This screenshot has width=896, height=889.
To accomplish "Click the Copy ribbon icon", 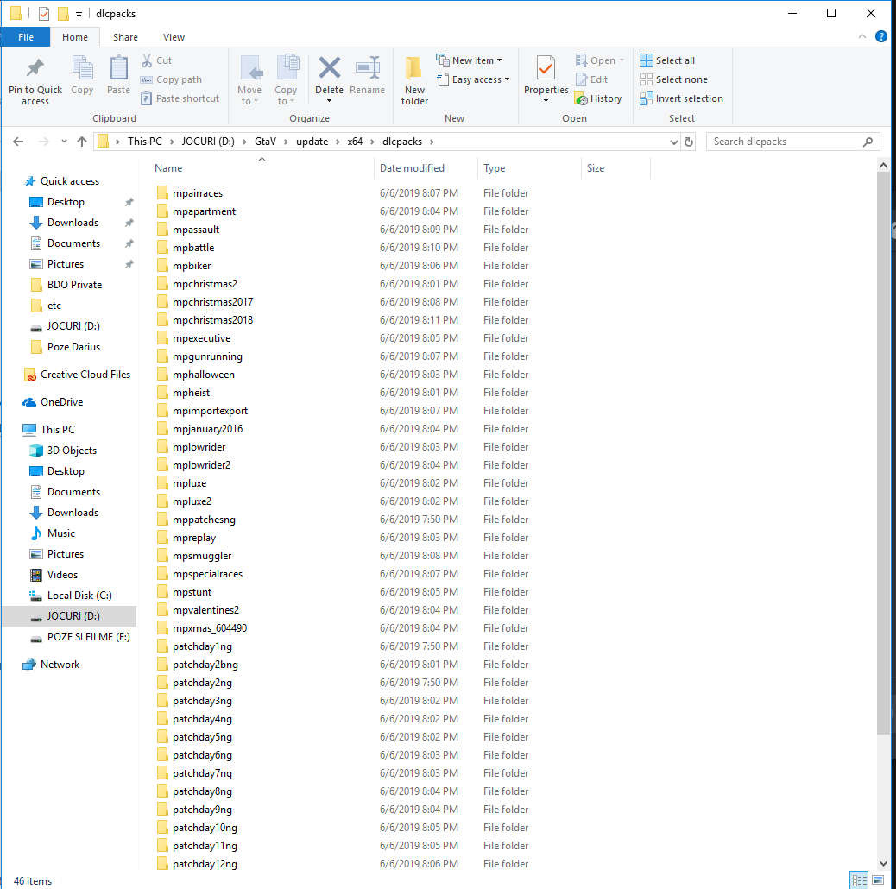I will [82, 68].
